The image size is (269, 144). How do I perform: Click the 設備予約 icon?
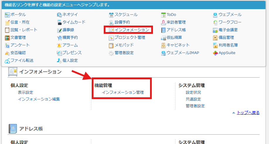pos(111,23)
